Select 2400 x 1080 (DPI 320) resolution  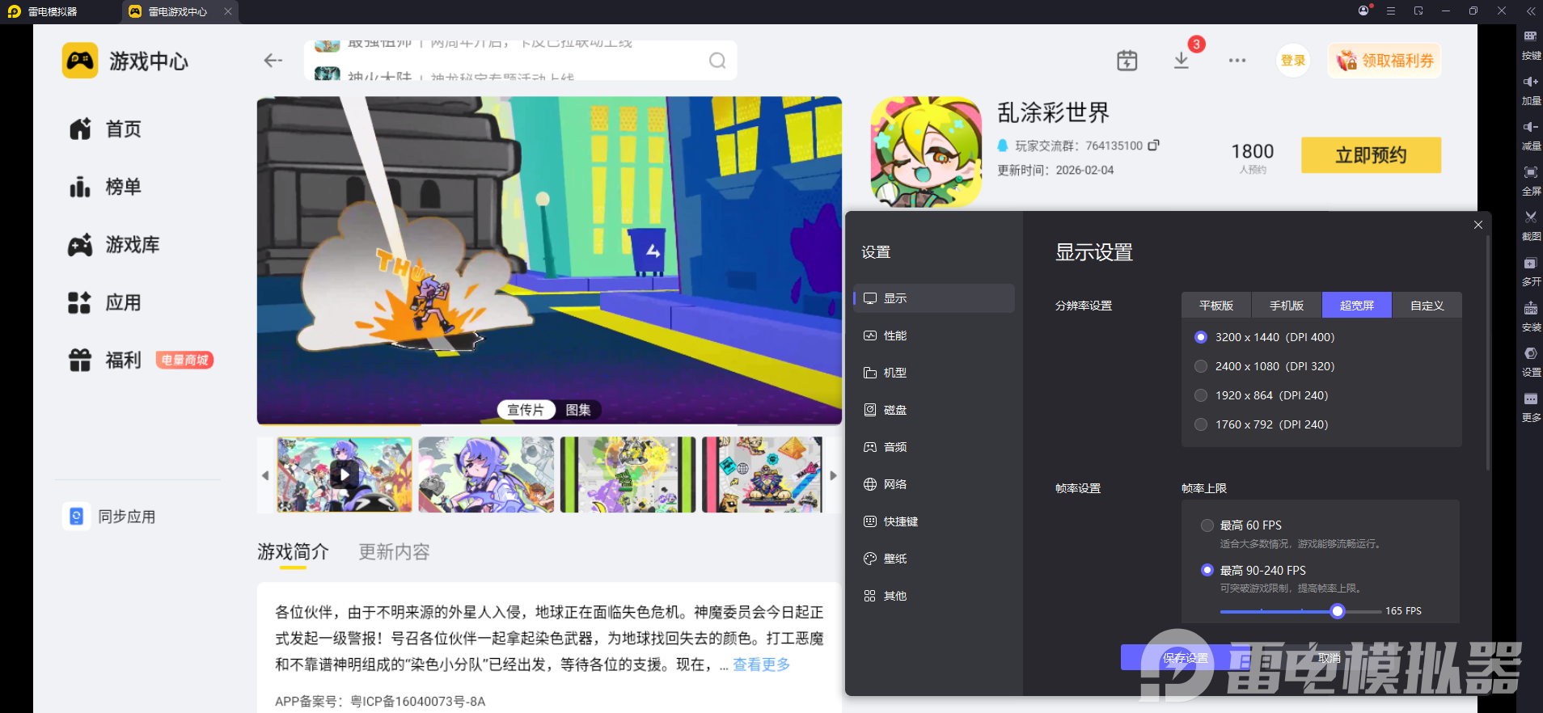(1201, 366)
